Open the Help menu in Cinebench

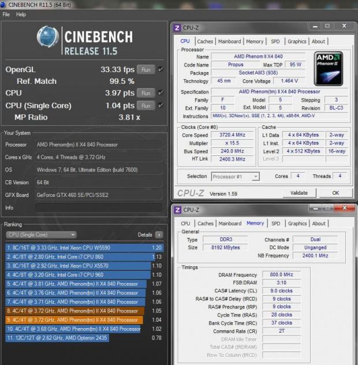pyautogui.click(x=21, y=14)
